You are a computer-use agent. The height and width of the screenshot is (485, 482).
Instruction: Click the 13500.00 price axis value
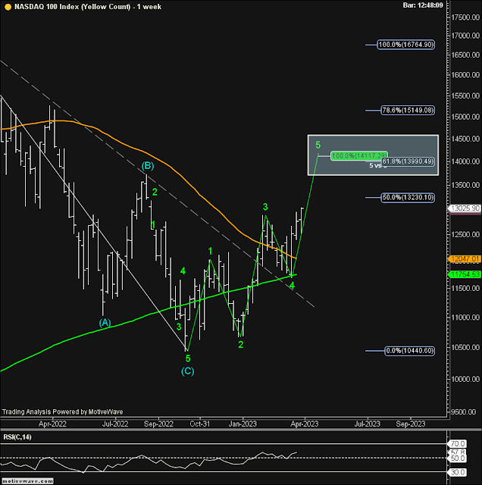[x=465, y=185]
